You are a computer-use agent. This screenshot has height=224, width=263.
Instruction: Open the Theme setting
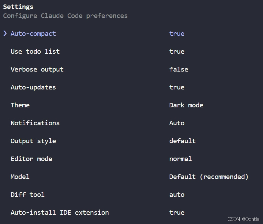[x=20, y=105]
